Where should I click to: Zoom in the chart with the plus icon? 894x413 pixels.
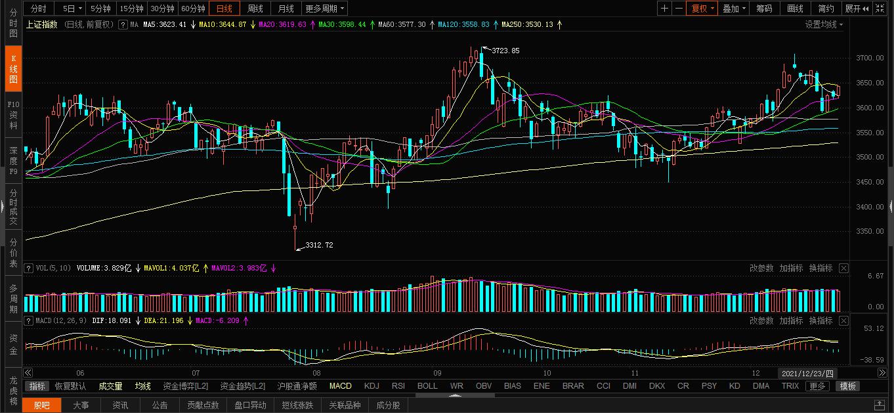pyautogui.click(x=664, y=9)
